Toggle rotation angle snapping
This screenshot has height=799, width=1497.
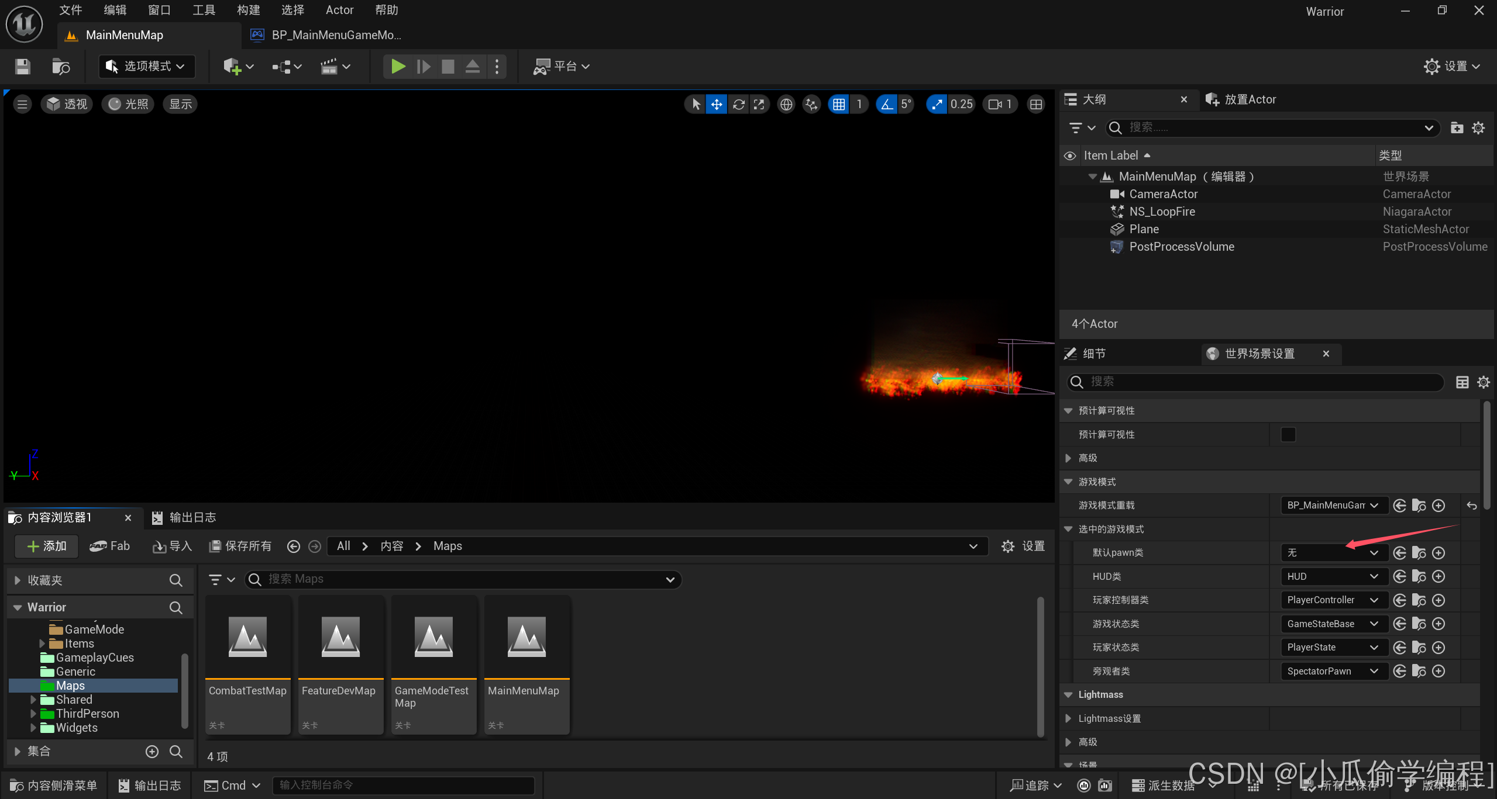887,104
